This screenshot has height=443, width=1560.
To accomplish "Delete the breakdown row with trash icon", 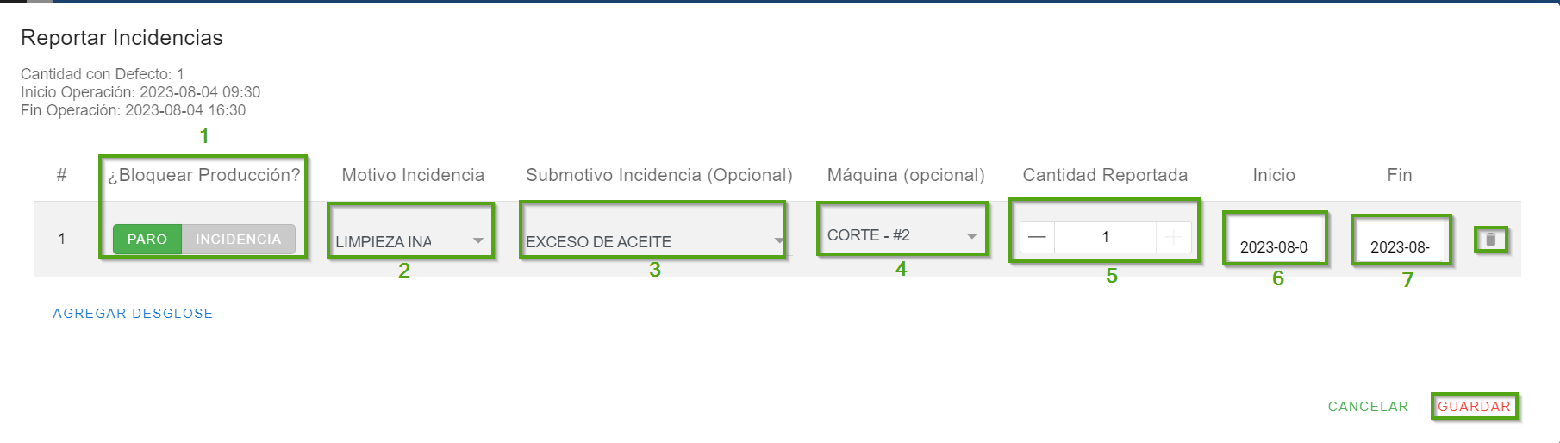I will click(x=1490, y=240).
